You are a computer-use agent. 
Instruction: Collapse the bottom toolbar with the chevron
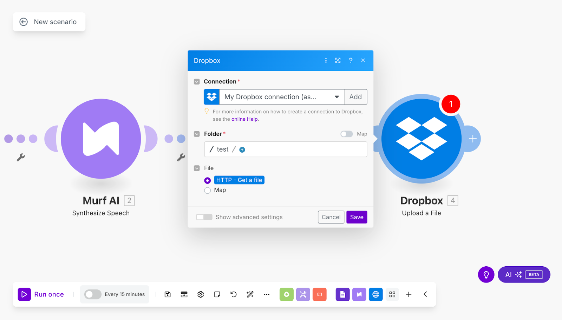click(425, 294)
